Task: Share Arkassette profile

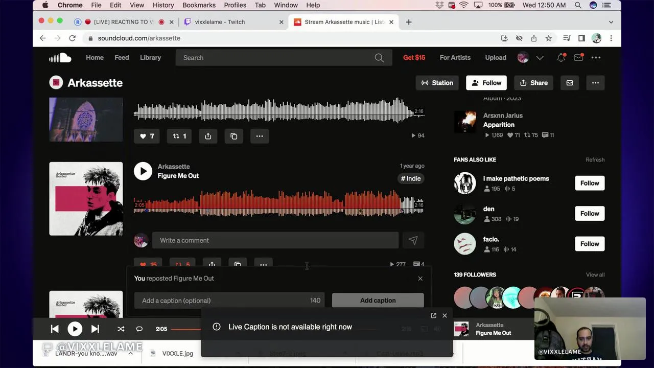Action: 533,83
